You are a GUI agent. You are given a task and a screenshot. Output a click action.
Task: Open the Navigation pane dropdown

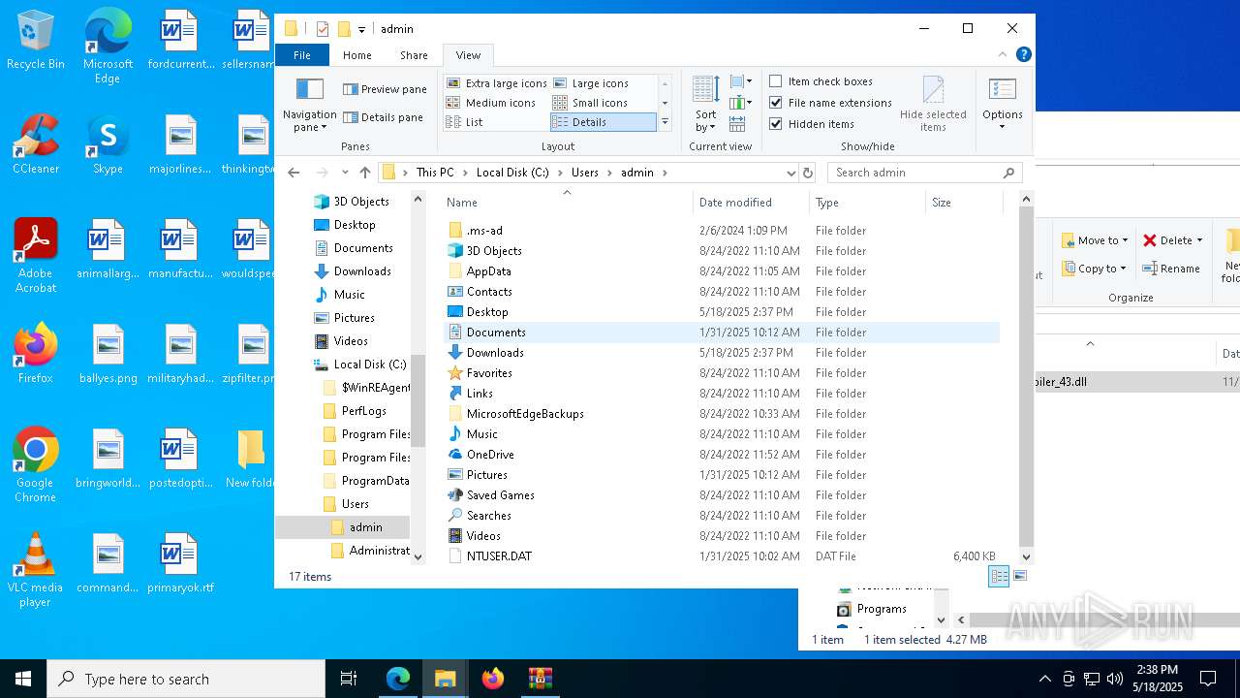[309, 105]
